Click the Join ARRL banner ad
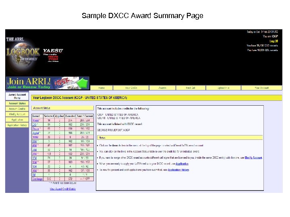Screen dimensions: 290x217 coord(48,83)
